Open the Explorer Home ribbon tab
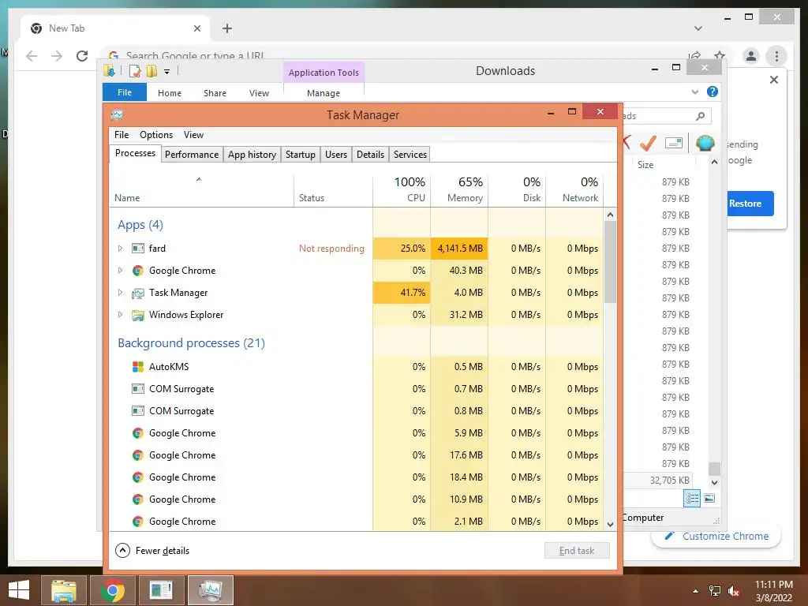 point(170,93)
